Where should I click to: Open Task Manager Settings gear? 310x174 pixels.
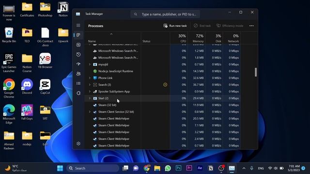[x=78, y=144]
